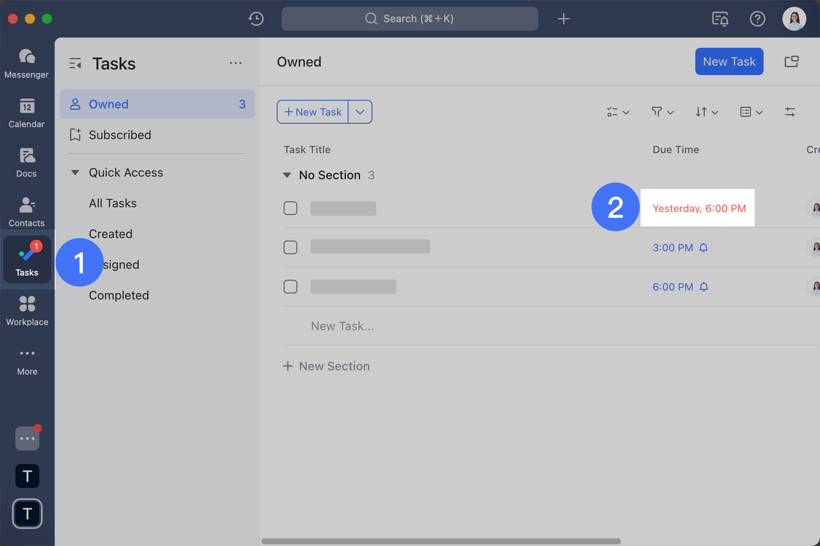Select Completed under Quick Access
Viewport: 820px width, 546px height.
coord(119,295)
